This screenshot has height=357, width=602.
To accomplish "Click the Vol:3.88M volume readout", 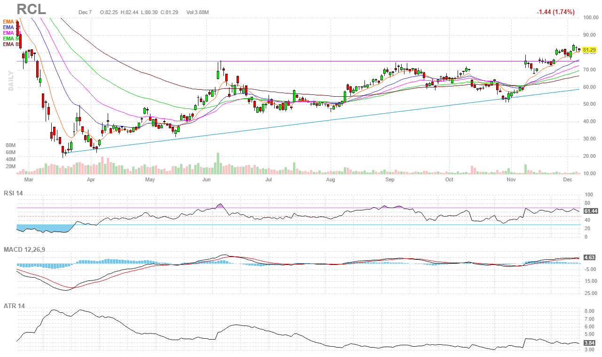I will pyautogui.click(x=198, y=12).
